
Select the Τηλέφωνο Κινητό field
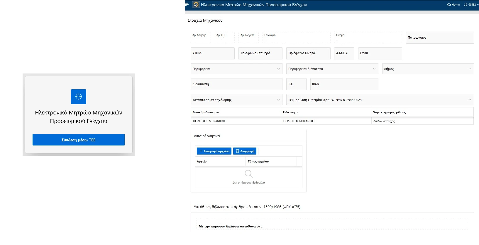pos(308,54)
